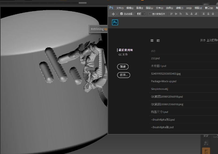Open the 滤镜(T) menu
Viewport: 218px width, 154px height.
pyautogui.click(x=179, y=8)
